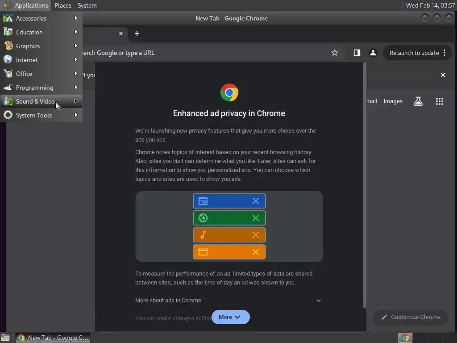This screenshot has height=343, width=457.
Task: Open the Applications menu in the top panel
Action: click(x=26, y=5)
